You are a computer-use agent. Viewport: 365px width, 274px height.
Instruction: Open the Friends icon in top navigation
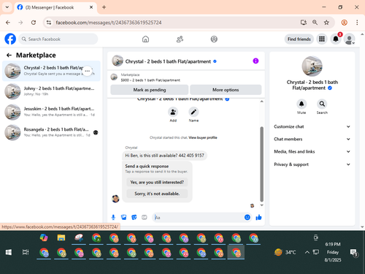tap(180, 39)
